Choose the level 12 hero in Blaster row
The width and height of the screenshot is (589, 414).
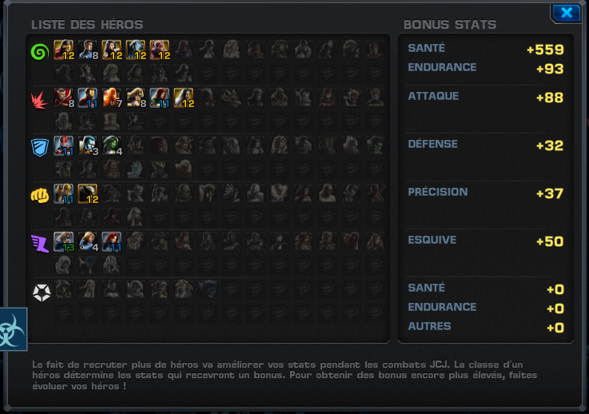pos(184,98)
